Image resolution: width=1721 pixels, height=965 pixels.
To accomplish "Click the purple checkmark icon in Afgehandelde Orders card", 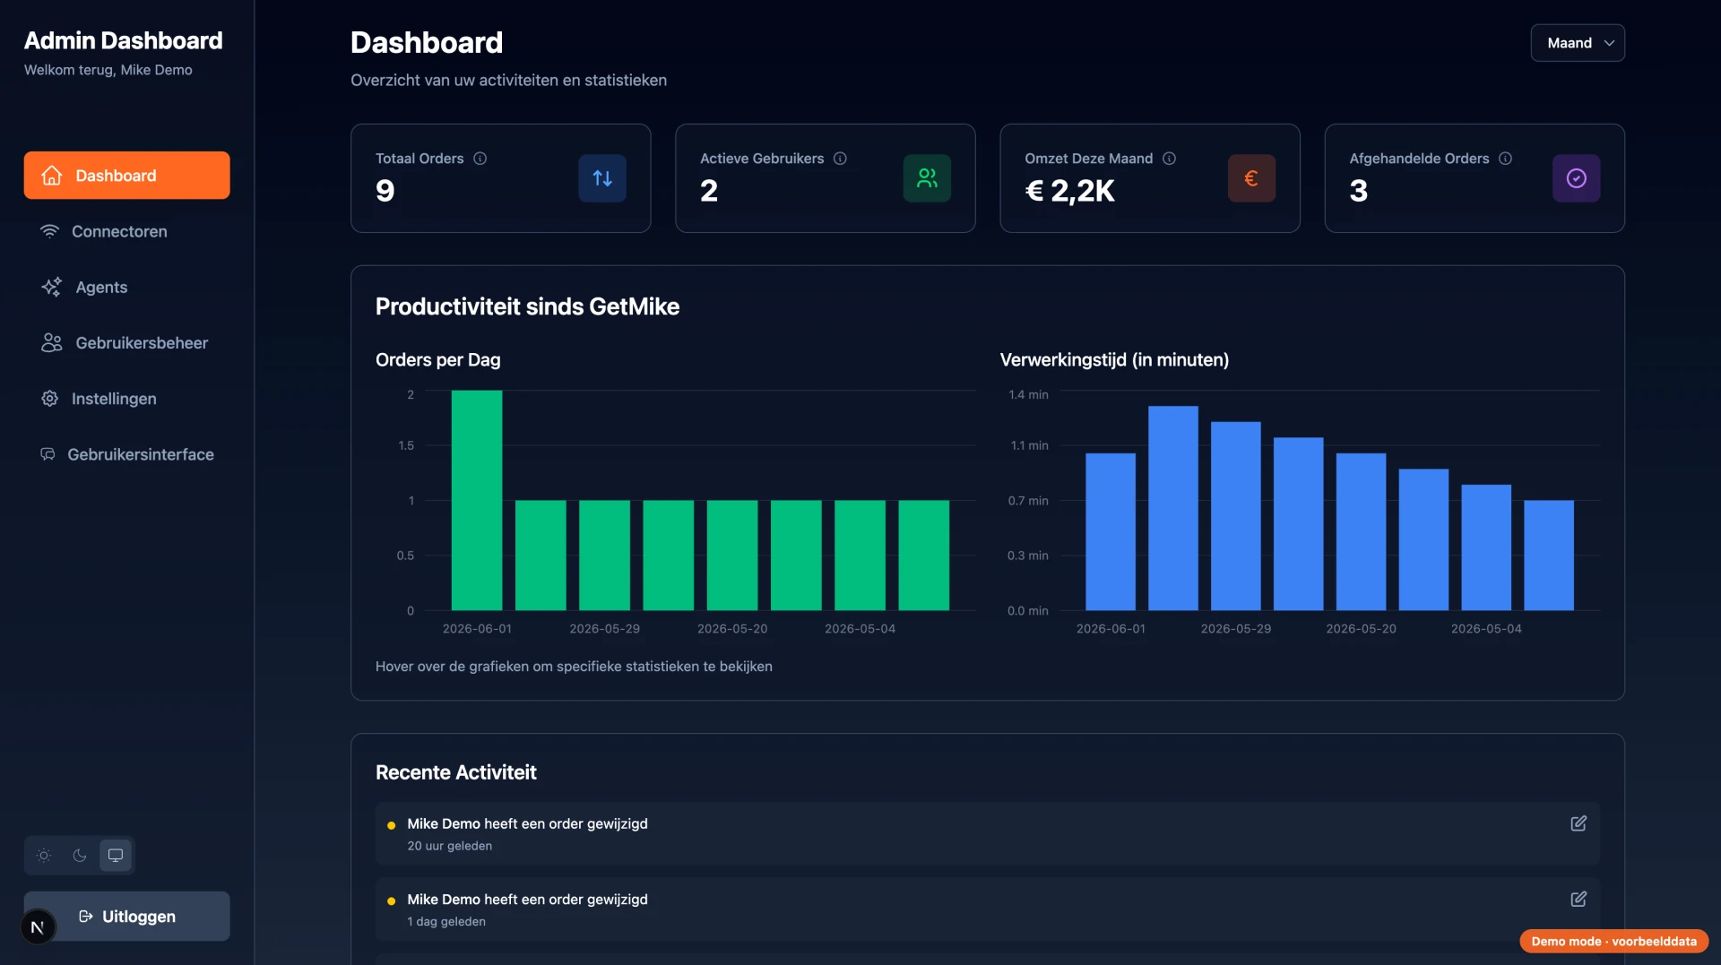I will pyautogui.click(x=1577, y=178).
